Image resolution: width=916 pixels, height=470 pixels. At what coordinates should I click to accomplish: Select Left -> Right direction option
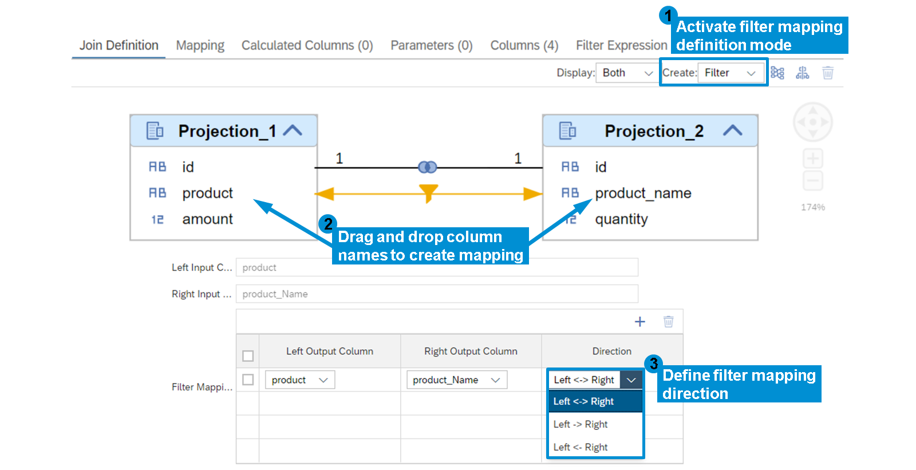pyautogui.click(x=581, y=424)
